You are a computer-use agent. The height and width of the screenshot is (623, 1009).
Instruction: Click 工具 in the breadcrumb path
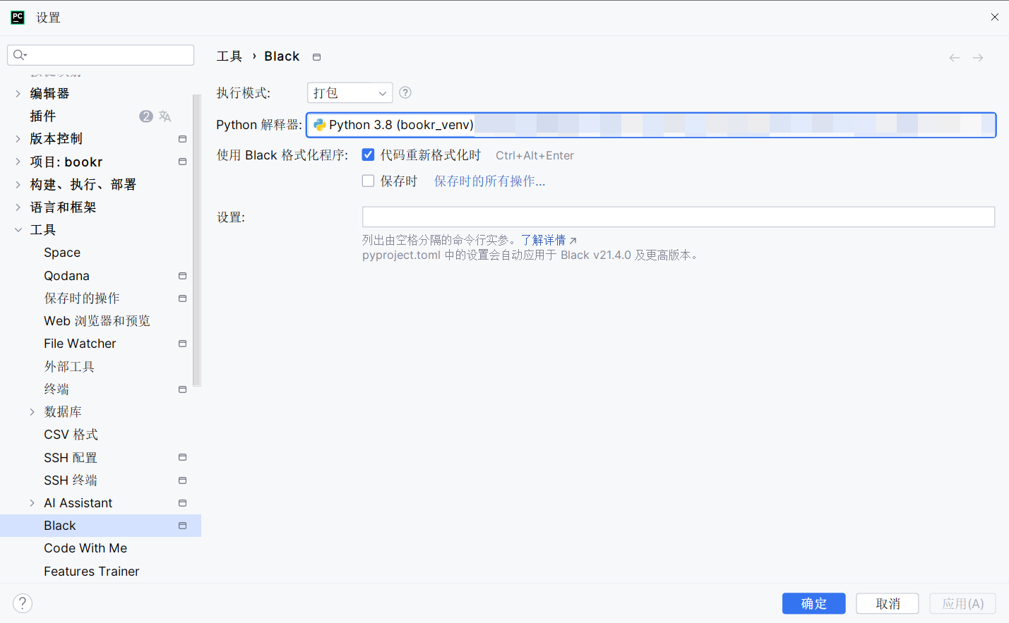(x=229, y=56)
